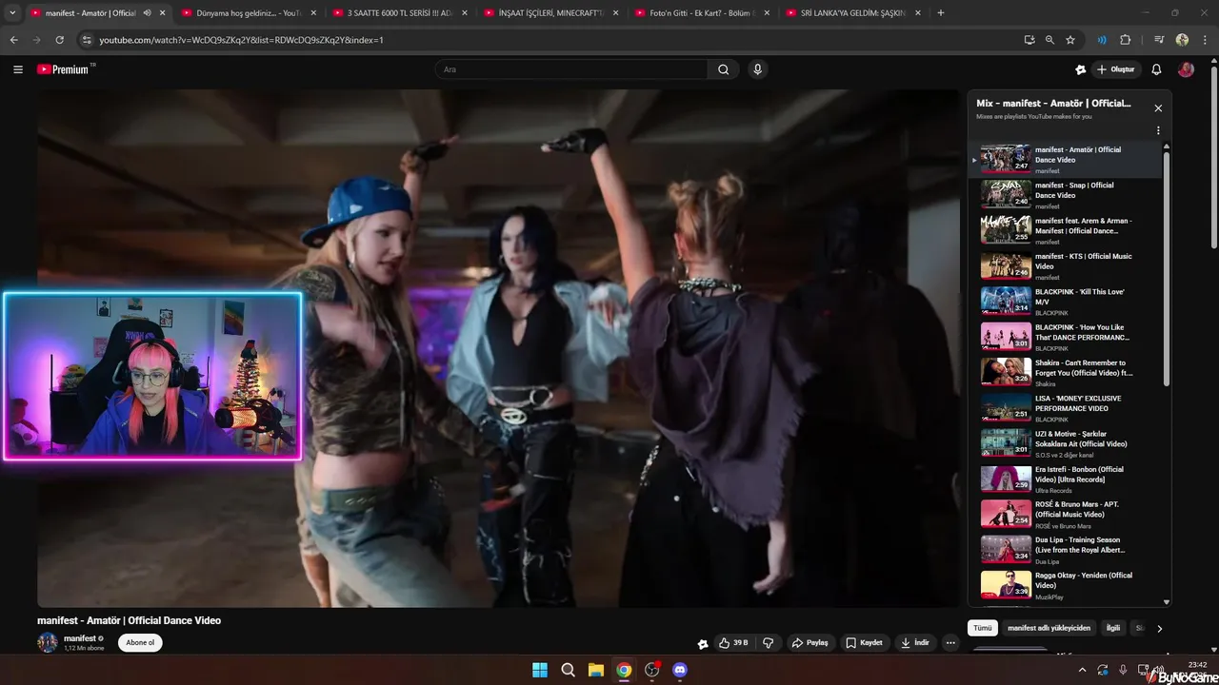Open the YouTube hamburger guide menu
1219x685 pixels.
[18, 69]
